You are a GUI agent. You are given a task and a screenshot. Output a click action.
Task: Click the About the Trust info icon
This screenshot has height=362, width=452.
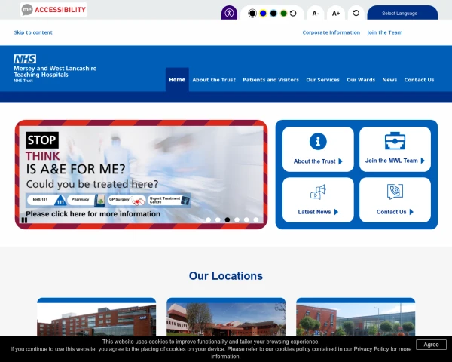pos(318,142)
